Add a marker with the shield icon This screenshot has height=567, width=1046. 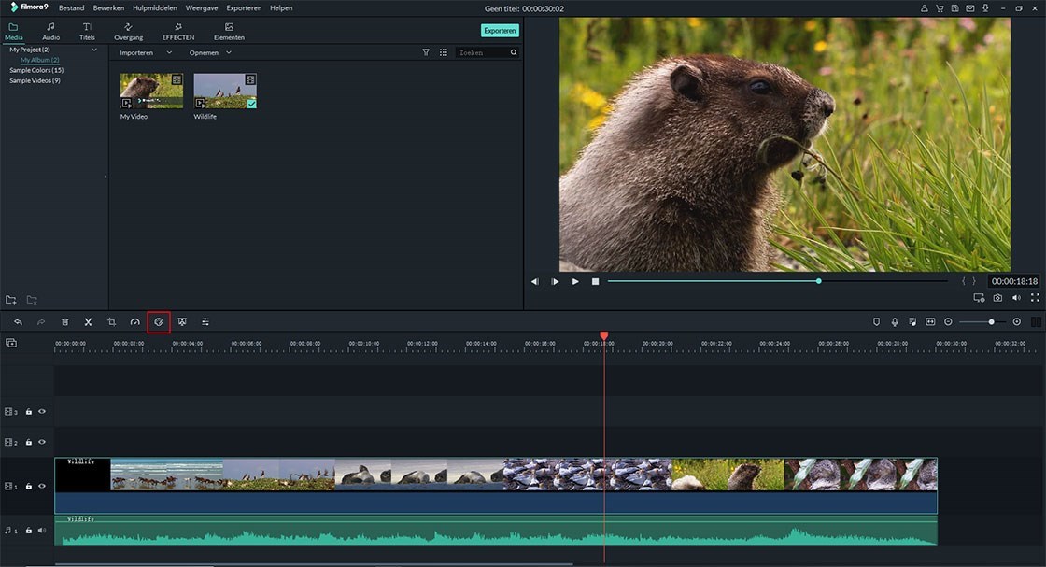click(x=877, y=322)
